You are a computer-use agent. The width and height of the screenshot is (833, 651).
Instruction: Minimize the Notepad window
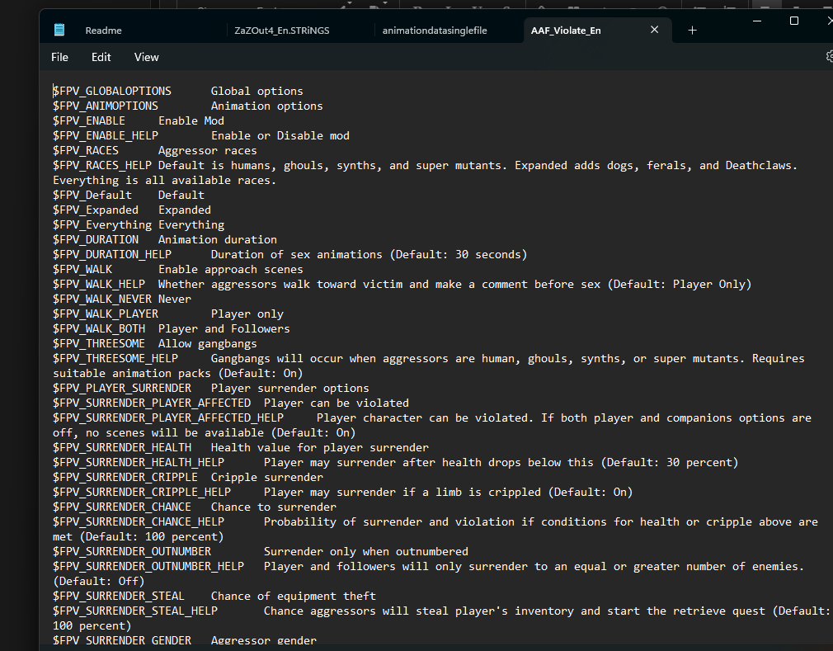(757, 21)
